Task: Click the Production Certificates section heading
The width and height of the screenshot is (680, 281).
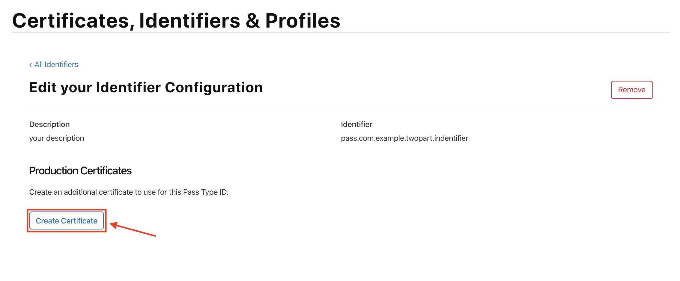Action: (80, 171)
